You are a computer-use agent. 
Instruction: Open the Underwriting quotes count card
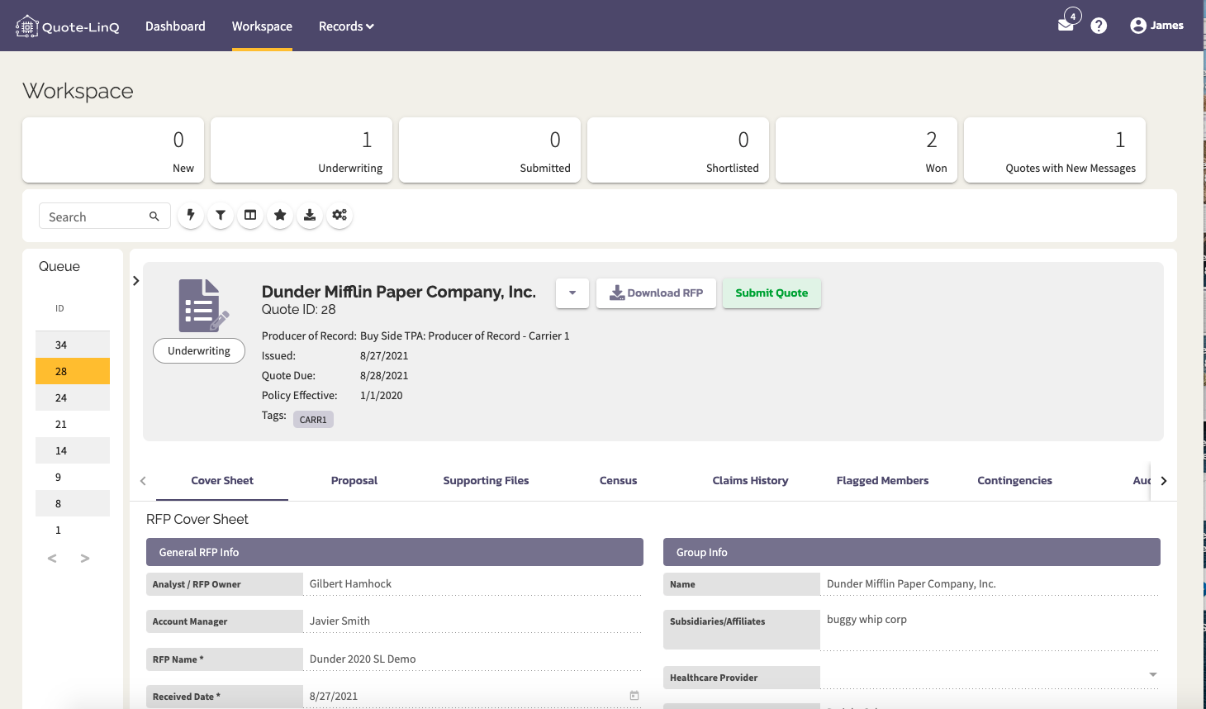[x=301, y=150]
